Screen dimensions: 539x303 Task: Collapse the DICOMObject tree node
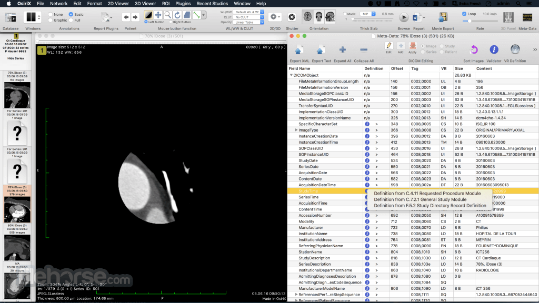pos(291,75)
